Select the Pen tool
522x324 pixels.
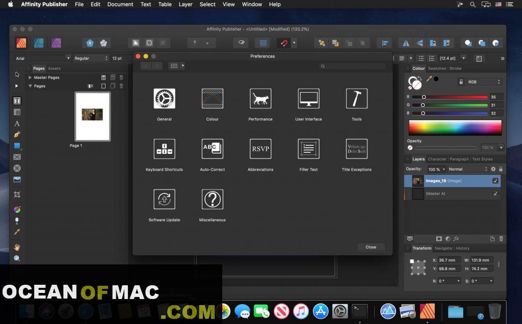pyautogui.click(x=17, y=134)
